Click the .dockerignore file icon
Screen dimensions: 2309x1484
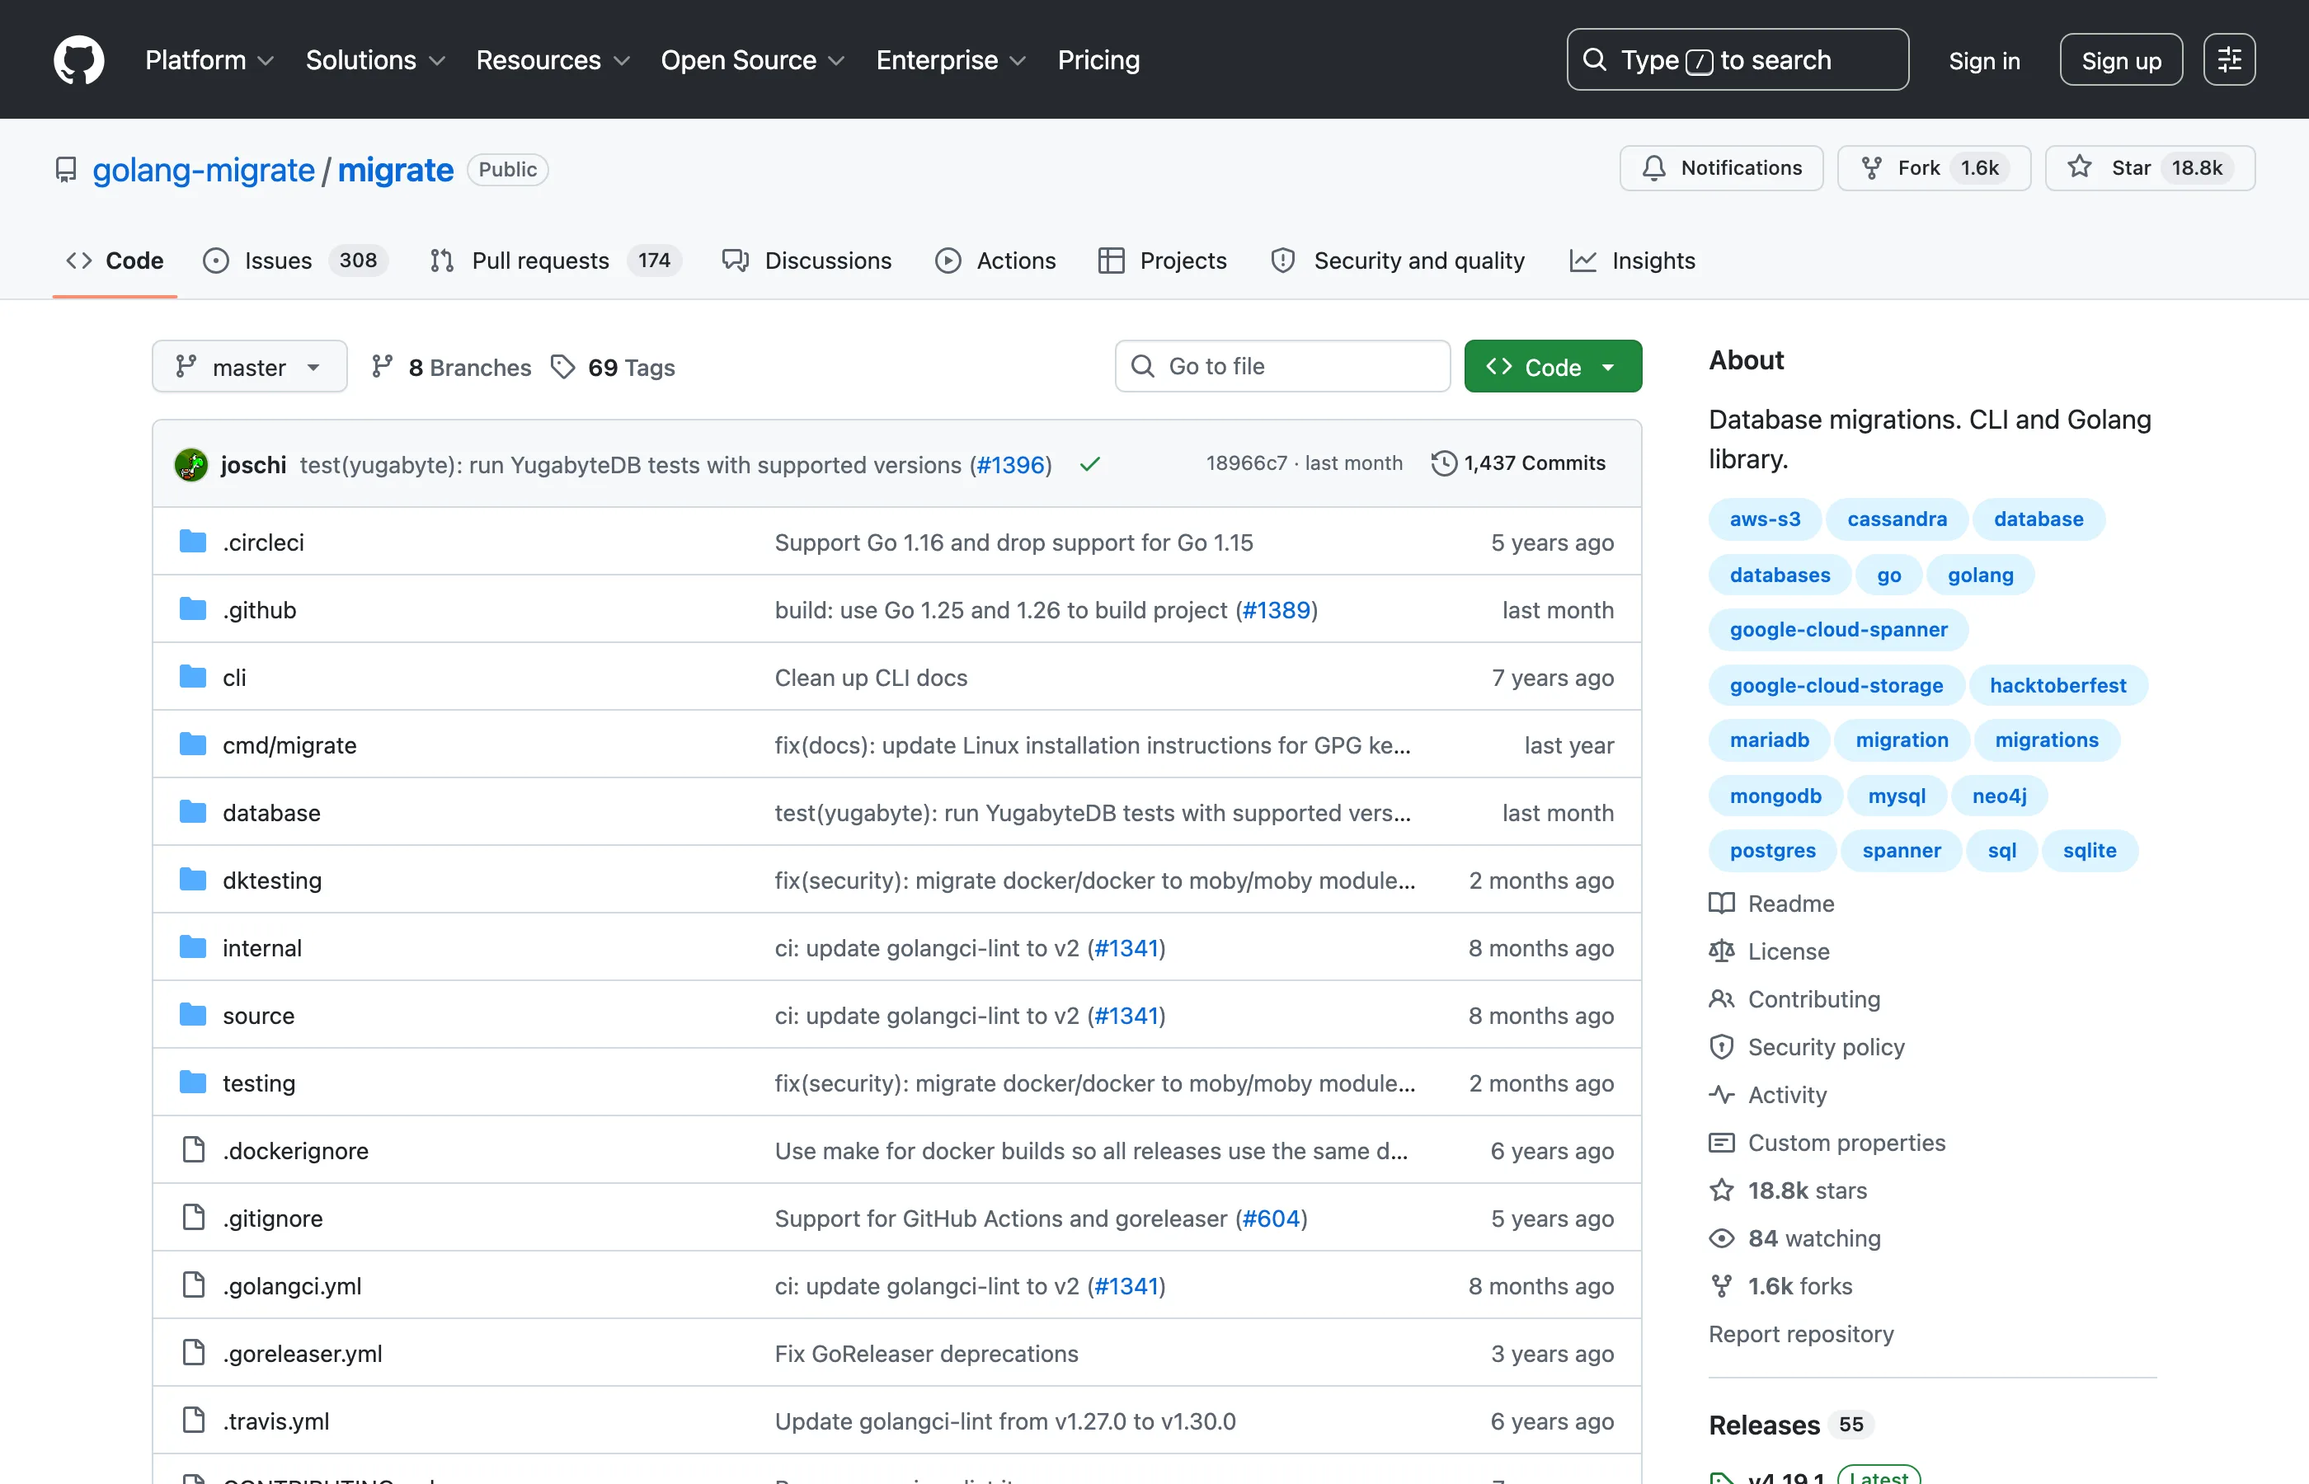click(x=194, y=1149)
